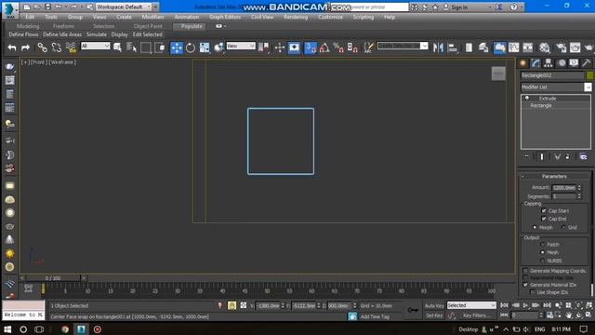This screenshot has height=335, width=595.
Task: Open the key mode Selected dropdown
Action: pos(471,305)
